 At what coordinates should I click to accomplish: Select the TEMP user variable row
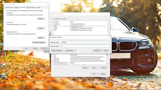tap(79, 28)
